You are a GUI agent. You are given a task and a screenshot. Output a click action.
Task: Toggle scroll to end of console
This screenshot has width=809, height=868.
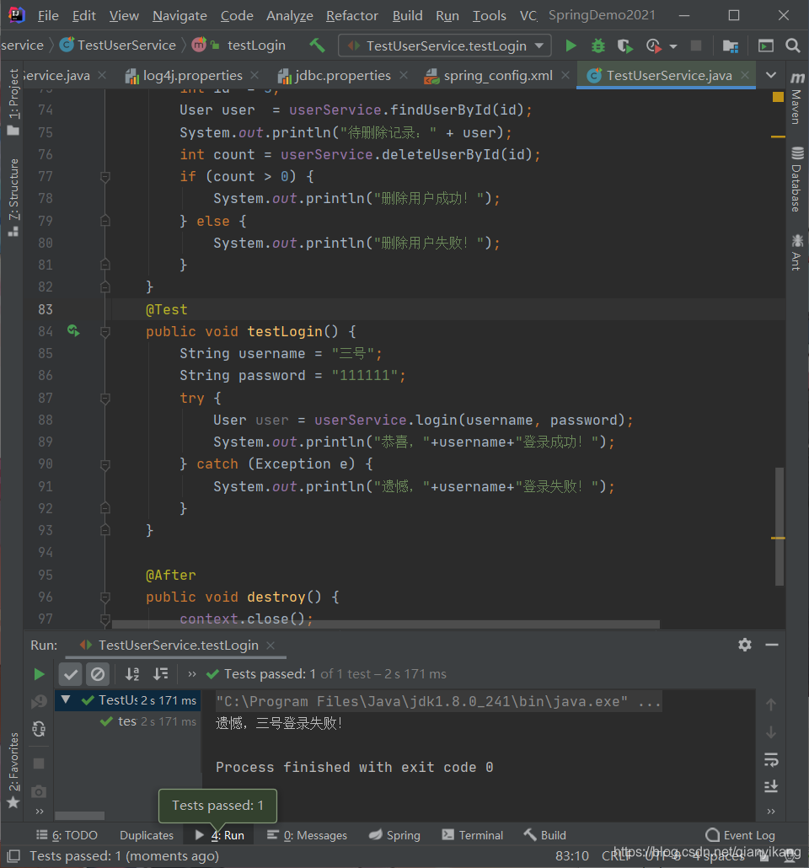click(771, 786)
